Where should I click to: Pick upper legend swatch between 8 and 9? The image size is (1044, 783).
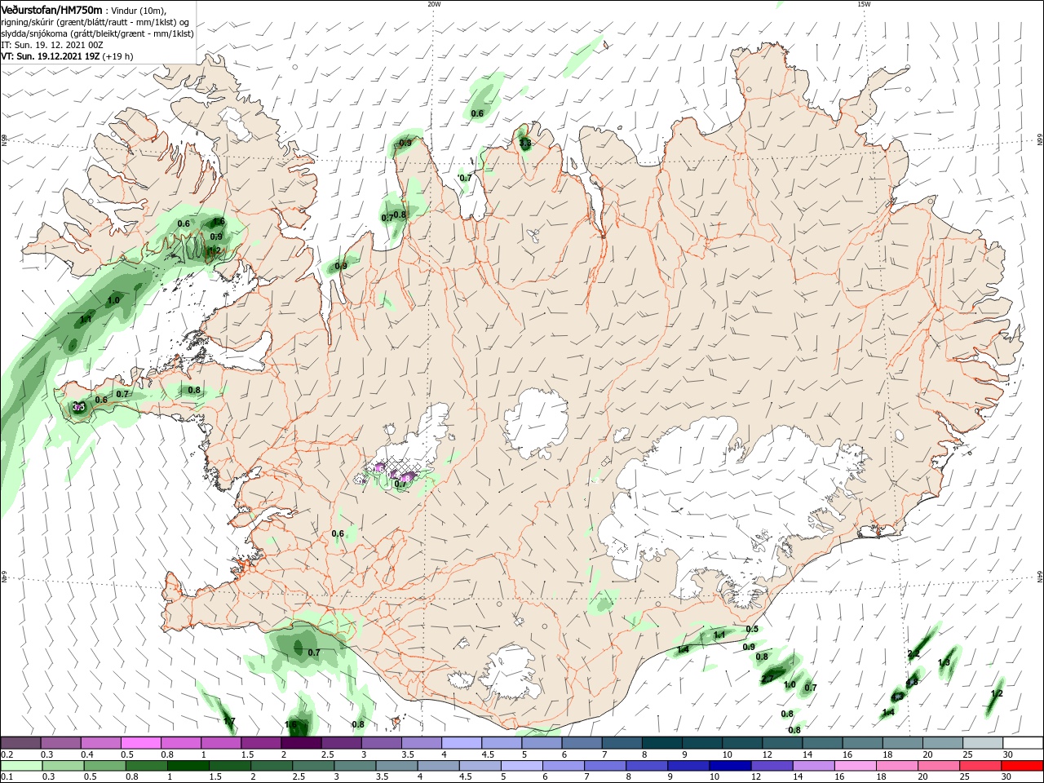[661, 743]
